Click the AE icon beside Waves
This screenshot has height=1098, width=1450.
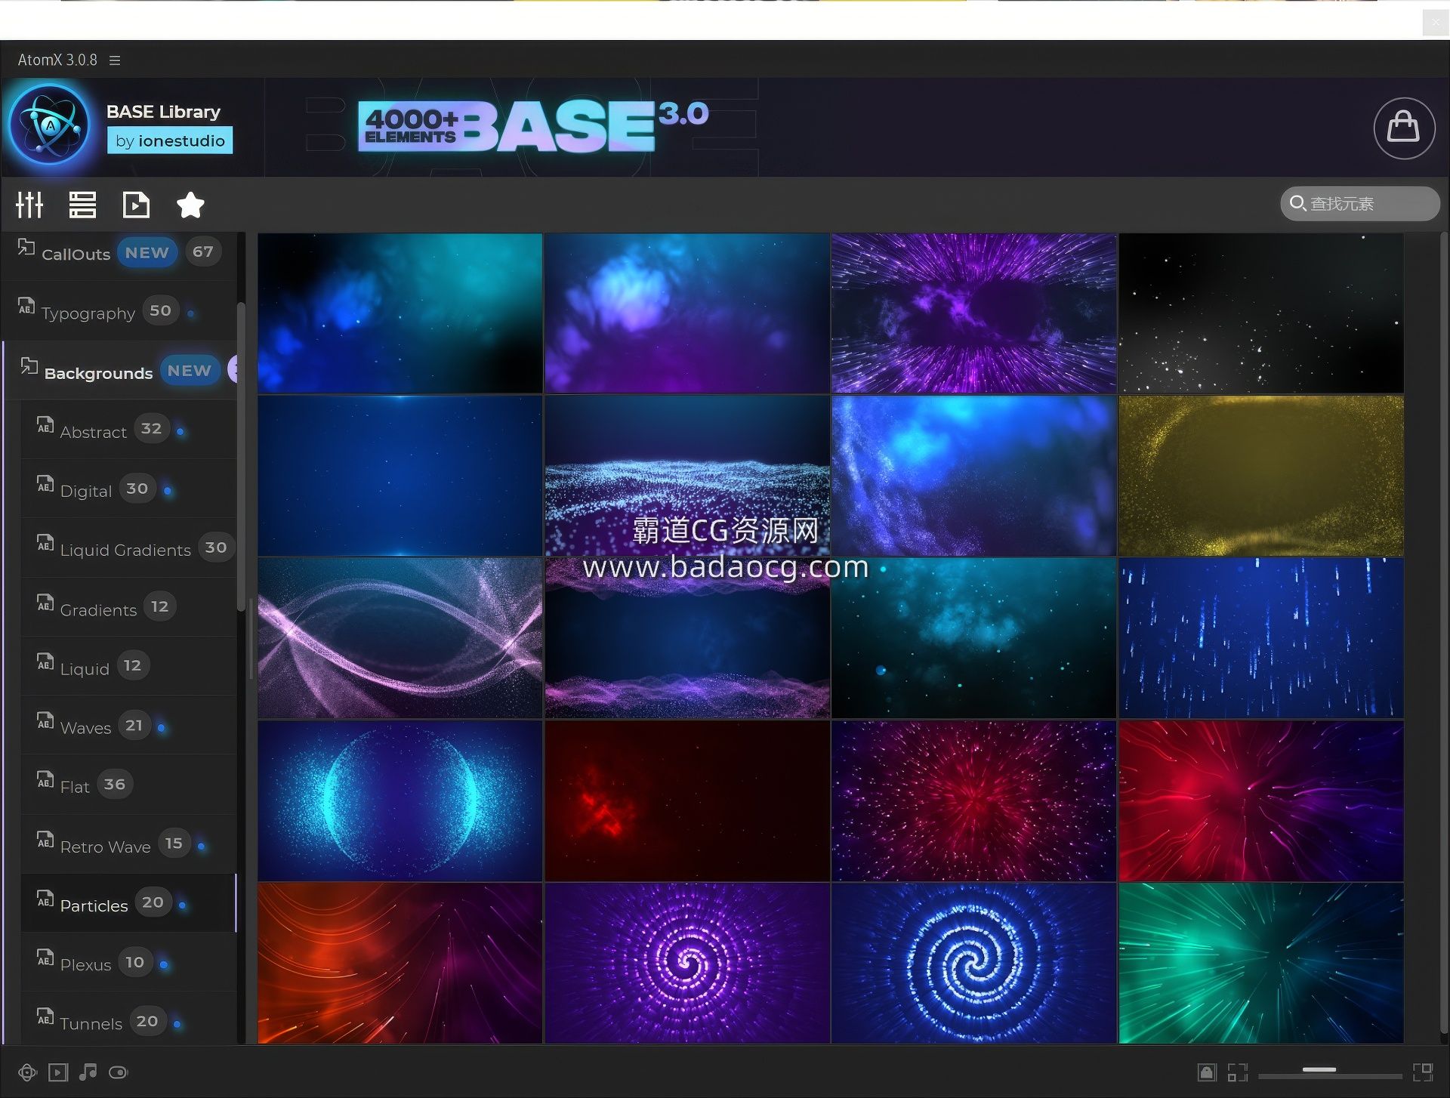click(x=45, y=721)
